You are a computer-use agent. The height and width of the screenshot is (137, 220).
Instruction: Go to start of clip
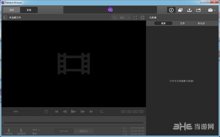(x=57, y=112)
